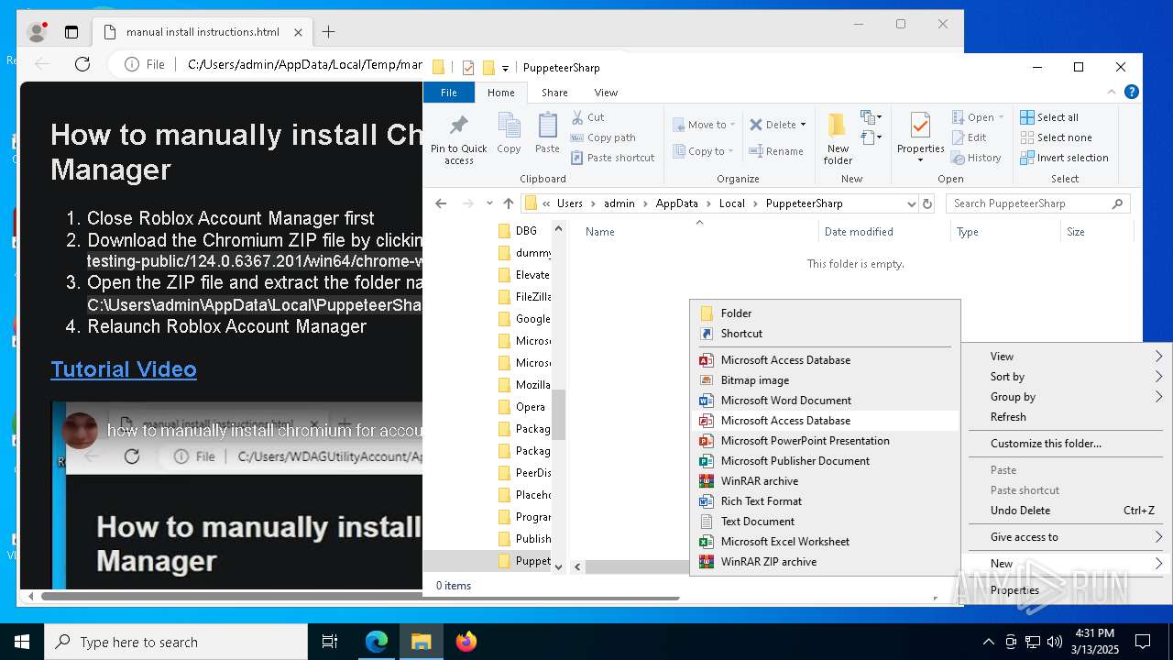Create a new WinRAR ZIP archive

[825, 562]
